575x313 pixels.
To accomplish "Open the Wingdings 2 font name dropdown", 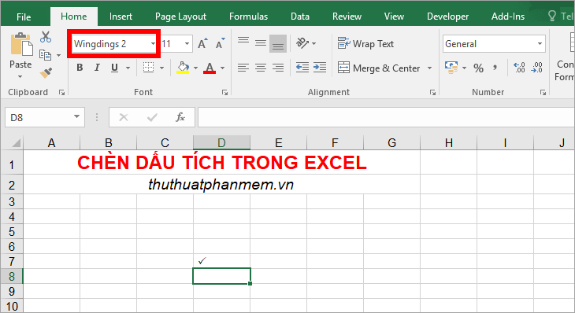I will click(153, 44).
